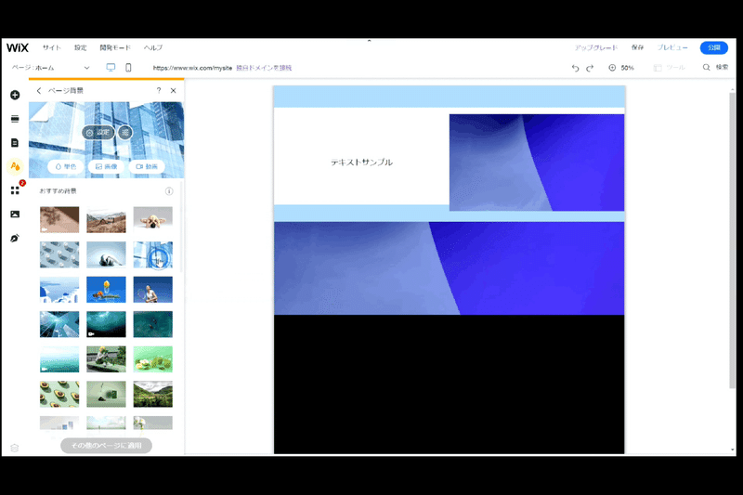Select the bending yoga pose on light-blue thumbnail
The height and width of the screenshot is (495, 743).
point(106,254)
